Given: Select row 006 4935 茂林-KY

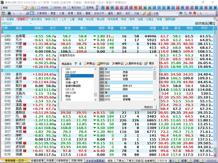Looking at the screenshot, I should point(126,86).
